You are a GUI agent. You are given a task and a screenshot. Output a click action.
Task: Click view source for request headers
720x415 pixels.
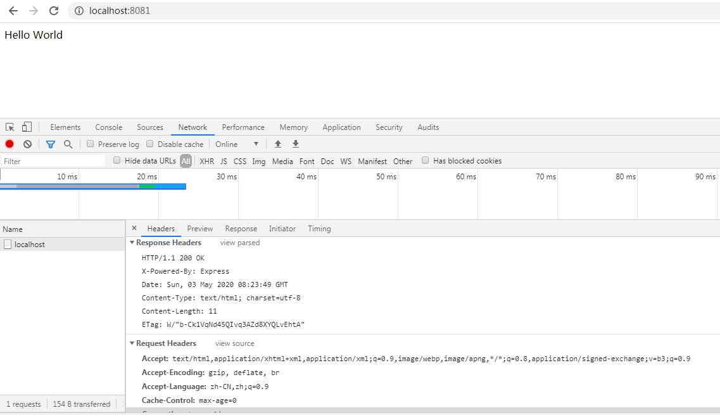(x=235, y=344)
